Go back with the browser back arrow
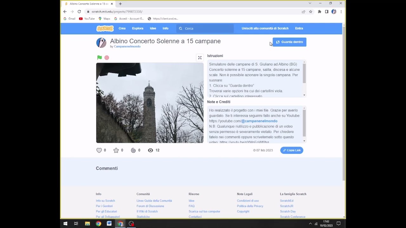 click(x=65, y=12)
